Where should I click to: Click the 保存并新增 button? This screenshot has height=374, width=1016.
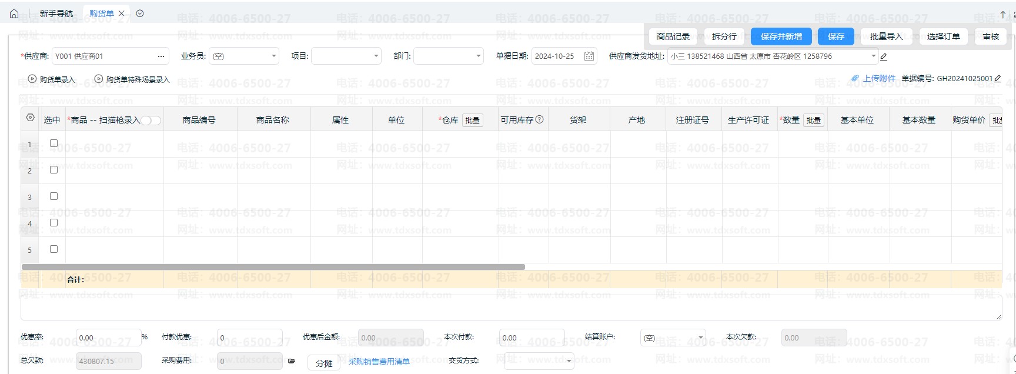pyautogui.click(x=781, y=36)
